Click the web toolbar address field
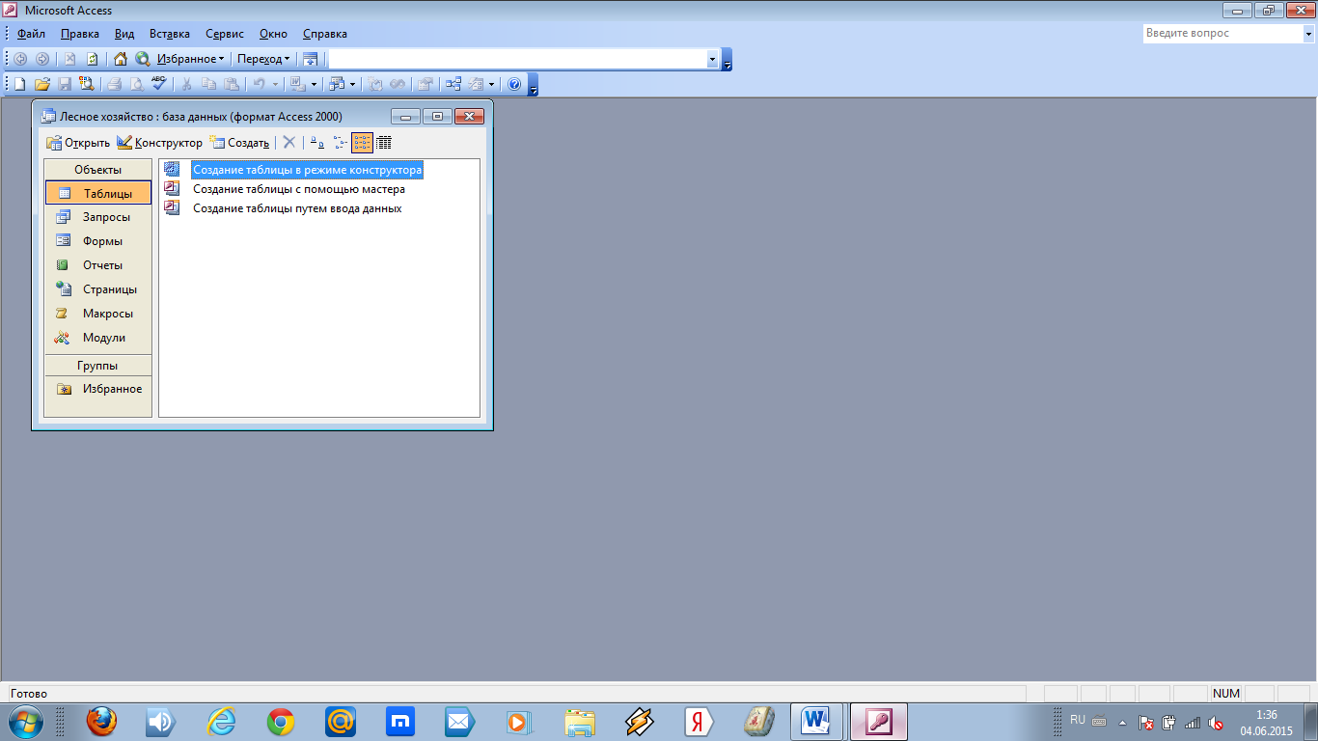 coord(517,59)
